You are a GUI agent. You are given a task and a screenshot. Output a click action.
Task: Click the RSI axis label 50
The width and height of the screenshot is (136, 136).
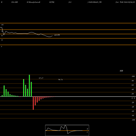pyautogui.click(x=2, y=36)
